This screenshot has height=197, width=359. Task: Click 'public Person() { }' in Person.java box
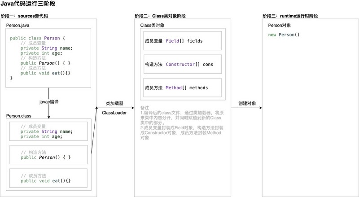pos(45,63)
